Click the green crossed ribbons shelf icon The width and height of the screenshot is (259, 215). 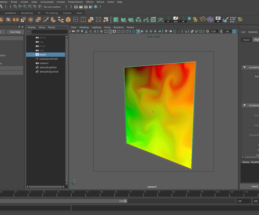161,20
